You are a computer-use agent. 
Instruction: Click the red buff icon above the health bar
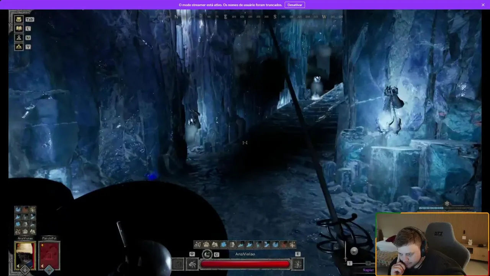[284, 244]
